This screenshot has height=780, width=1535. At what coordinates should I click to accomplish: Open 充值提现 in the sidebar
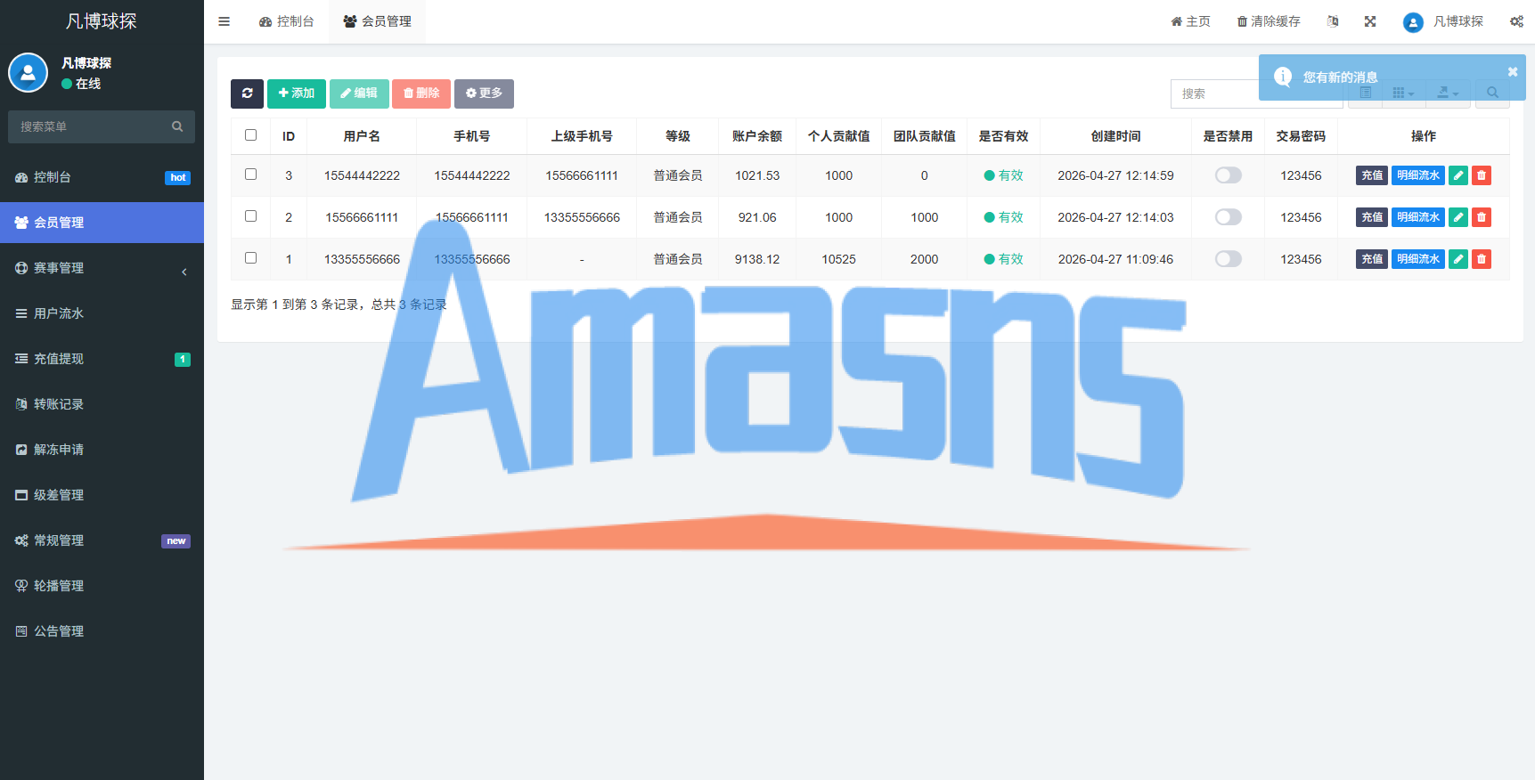coord(102,359)
